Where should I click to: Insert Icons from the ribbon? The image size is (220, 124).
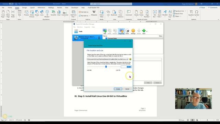click(42, 13)
